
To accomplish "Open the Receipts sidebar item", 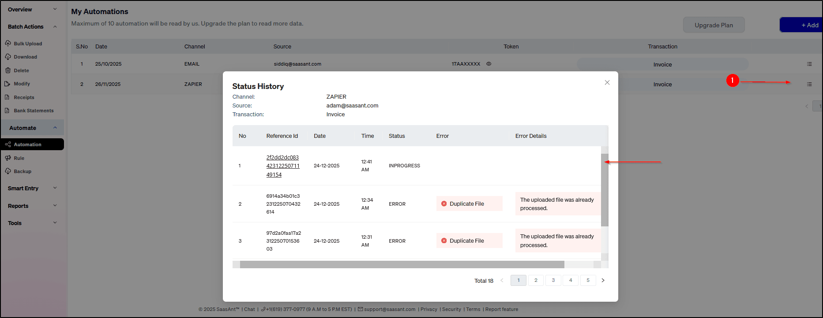I will click(x=24, y=97).
